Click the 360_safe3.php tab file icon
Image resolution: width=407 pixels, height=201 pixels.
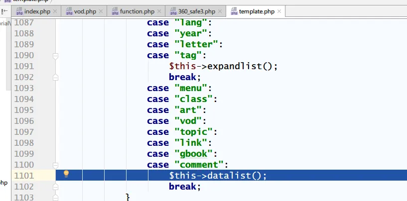[174, 11]
